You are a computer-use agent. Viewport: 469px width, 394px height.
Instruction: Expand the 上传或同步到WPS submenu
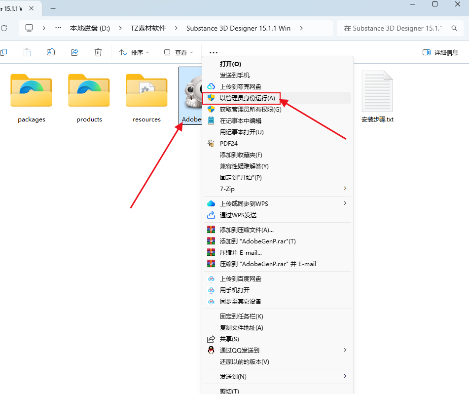[345, 203]
